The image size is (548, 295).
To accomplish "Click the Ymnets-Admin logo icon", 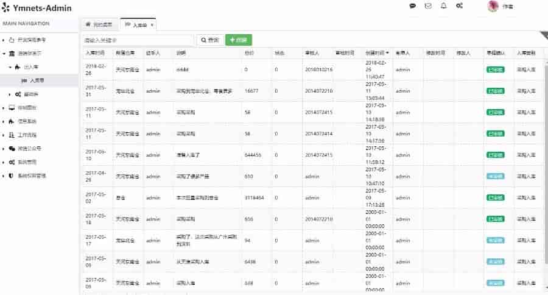I will tap(5, 7).
